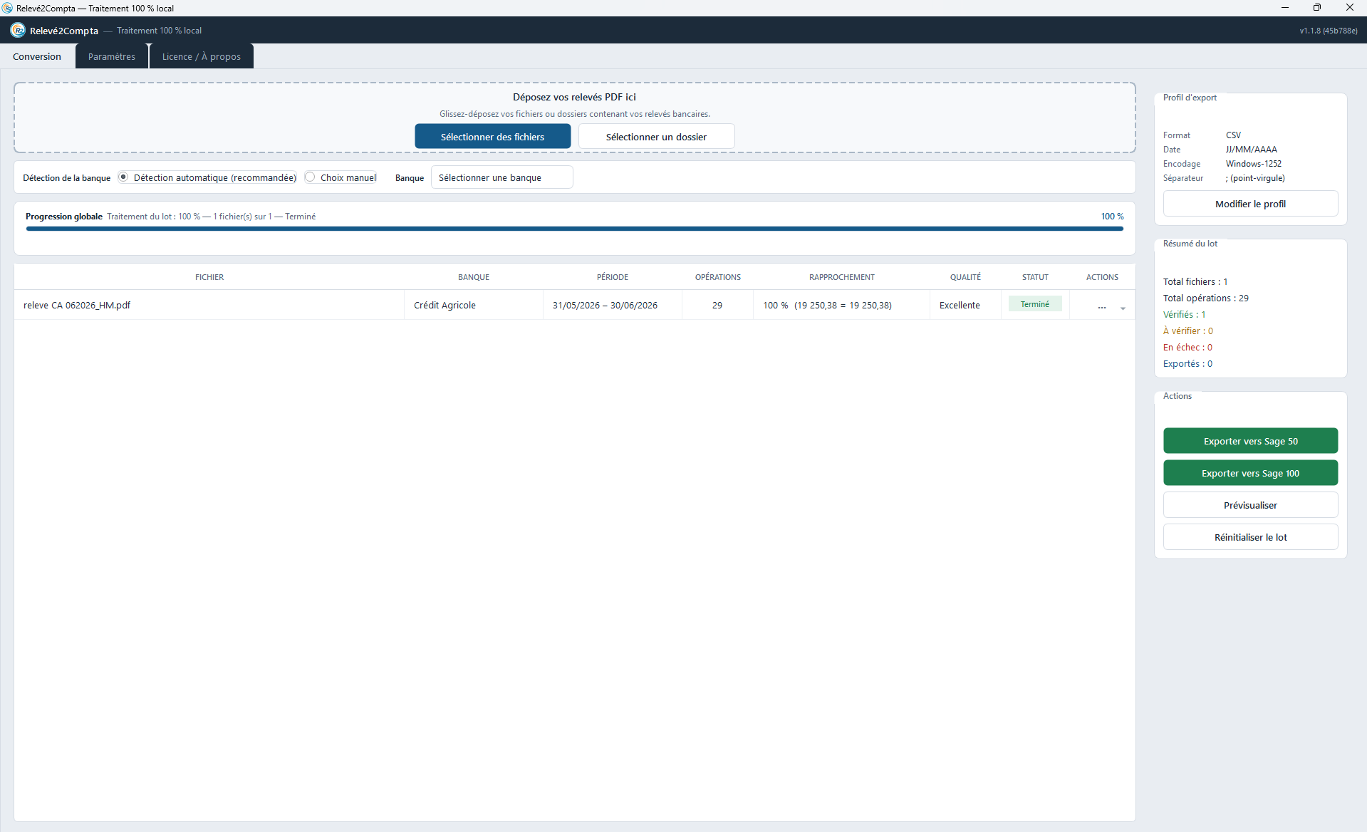
Task: Open the Sélectionner une banque dropdown
Action: (x=501, y=177)
